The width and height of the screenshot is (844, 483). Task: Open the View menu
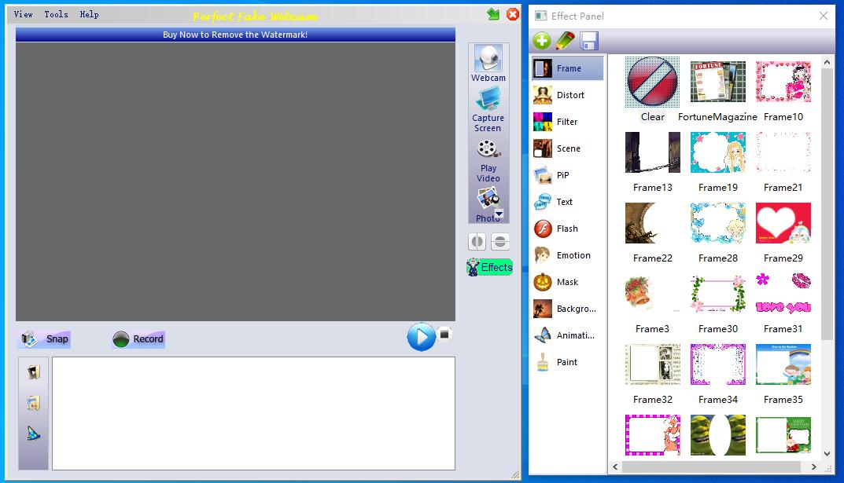click(x=24, y=14)
